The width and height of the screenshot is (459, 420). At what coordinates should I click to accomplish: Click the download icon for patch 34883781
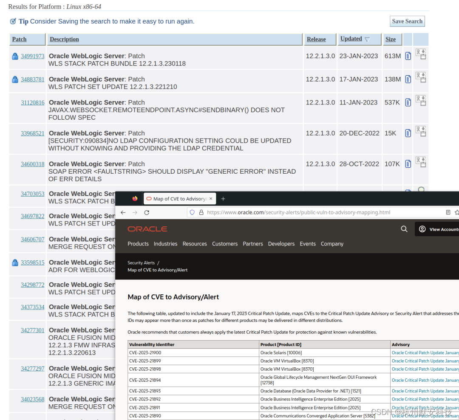point(421,78)
